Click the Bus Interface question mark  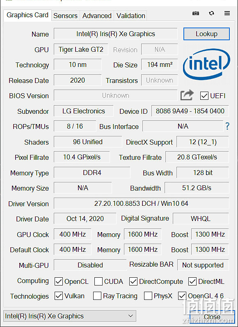(227, 126)
